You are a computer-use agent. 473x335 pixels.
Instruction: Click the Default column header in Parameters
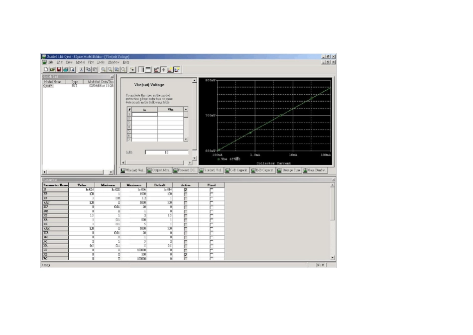[160, 185]
